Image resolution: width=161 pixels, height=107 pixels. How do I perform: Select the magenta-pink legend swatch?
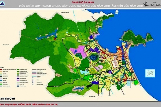18,81
